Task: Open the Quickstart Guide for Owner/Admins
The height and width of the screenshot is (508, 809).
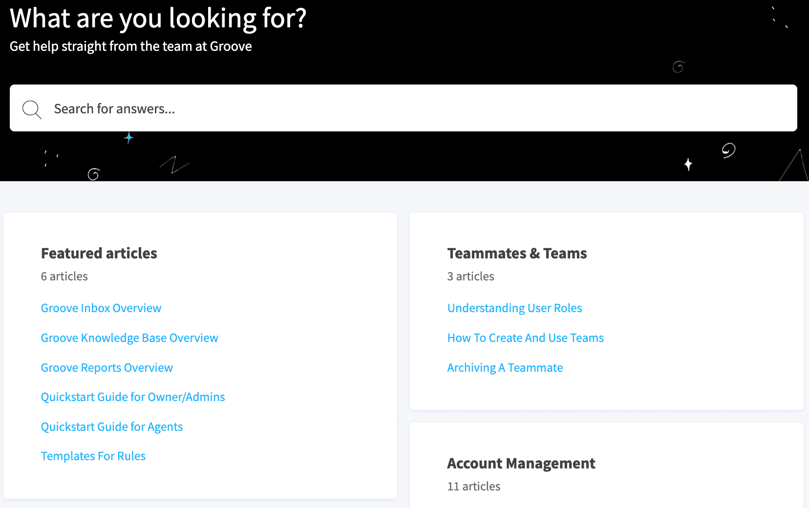Action: coord(133,397)
